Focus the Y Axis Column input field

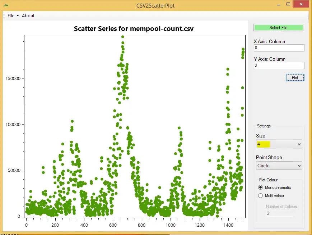click(279, 65)
